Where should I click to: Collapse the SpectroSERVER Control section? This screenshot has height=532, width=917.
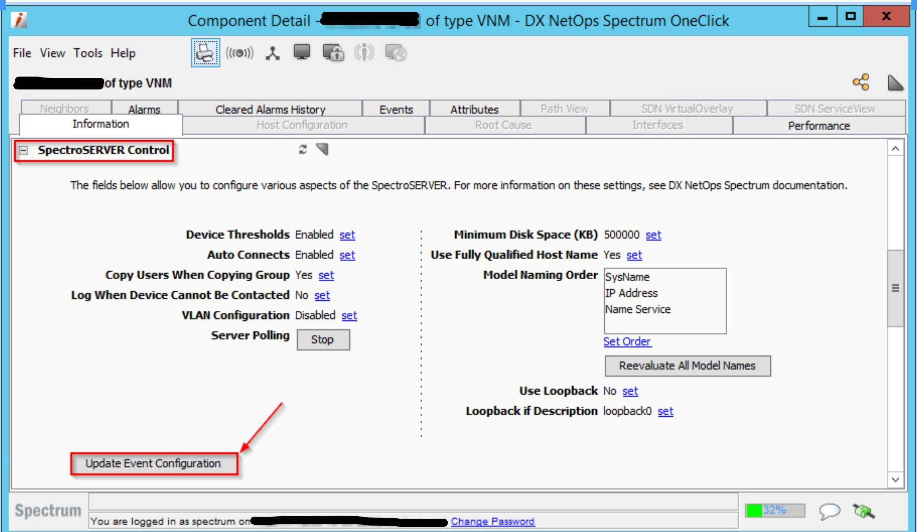click(24, 150)
